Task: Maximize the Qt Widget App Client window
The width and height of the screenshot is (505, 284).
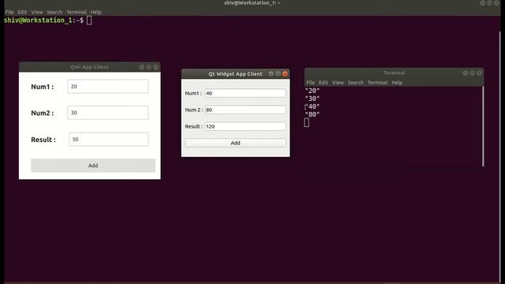Action: (x=278, y=73)
